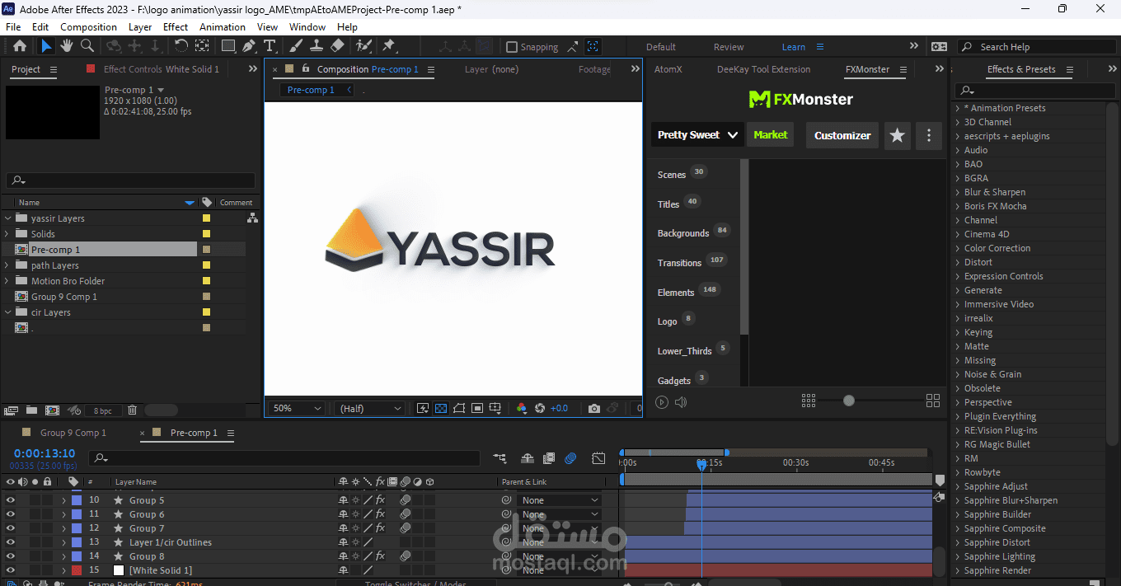Image resolution: width=1121 pixels, height=586 pixels.
Task: Open the (Half) resolution dropdown
Action: [371, 408]
